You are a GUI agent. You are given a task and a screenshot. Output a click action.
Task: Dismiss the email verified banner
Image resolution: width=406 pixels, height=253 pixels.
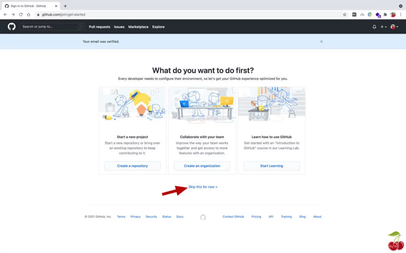322,41
